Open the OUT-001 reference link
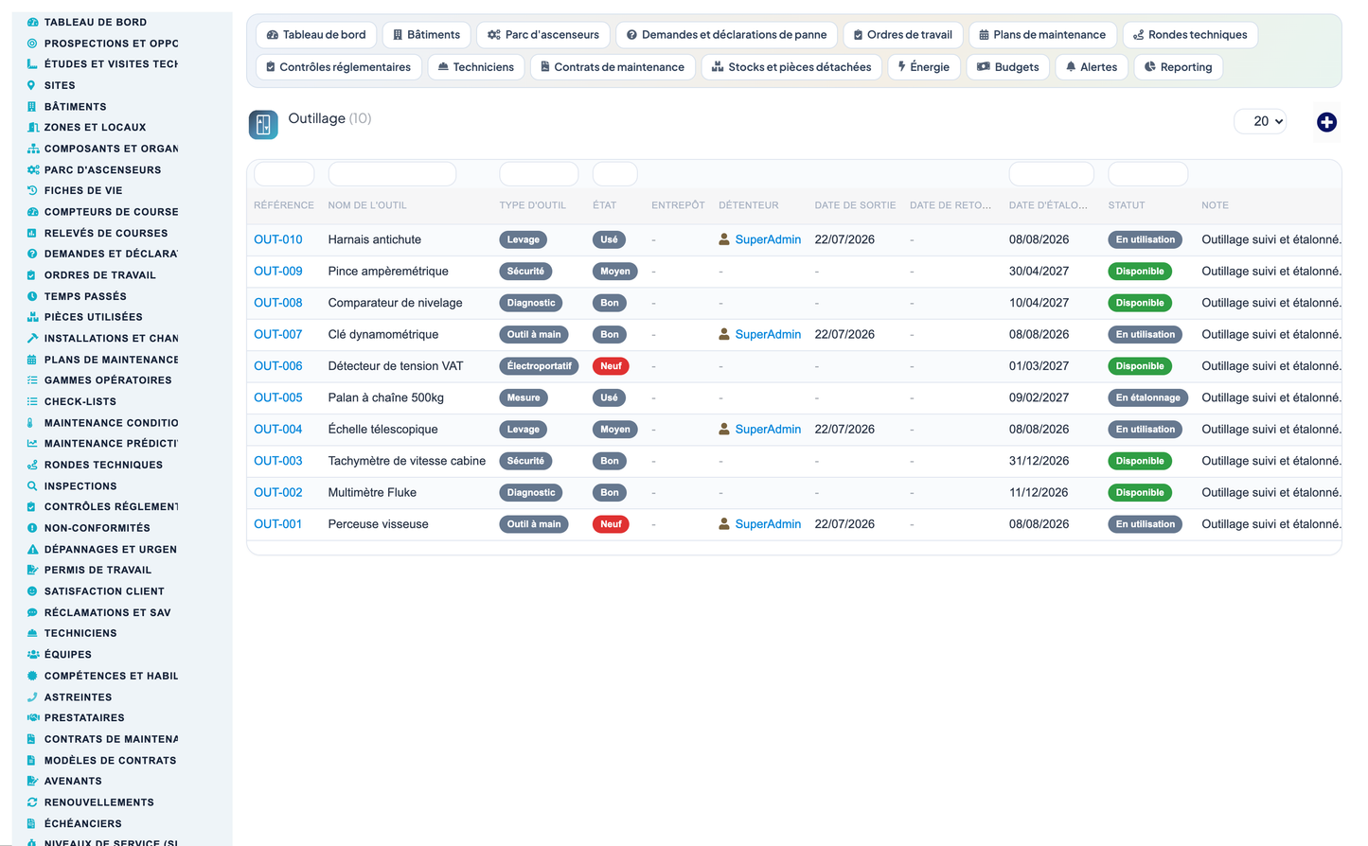1368x846 pixels. click(x=278, y=523)
